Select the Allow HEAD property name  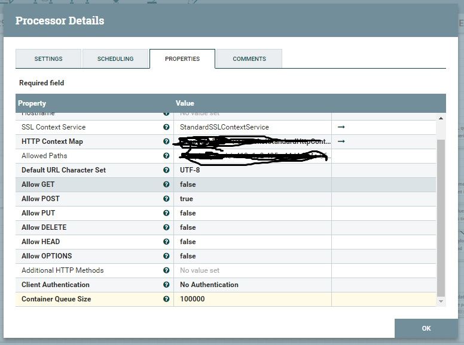tap(41, 242)
